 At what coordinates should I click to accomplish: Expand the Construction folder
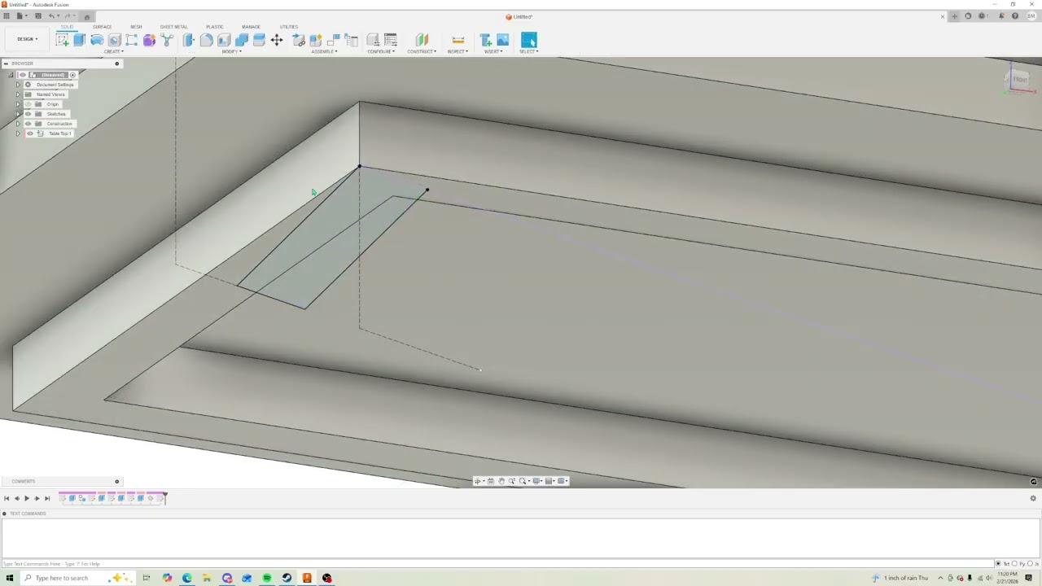[18, 124]
